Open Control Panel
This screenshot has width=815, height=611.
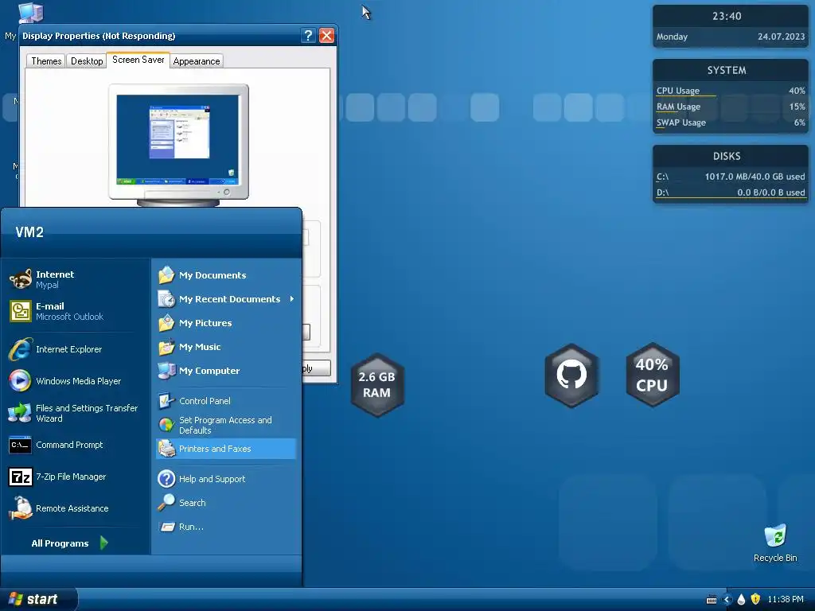(x=225, y=401)
